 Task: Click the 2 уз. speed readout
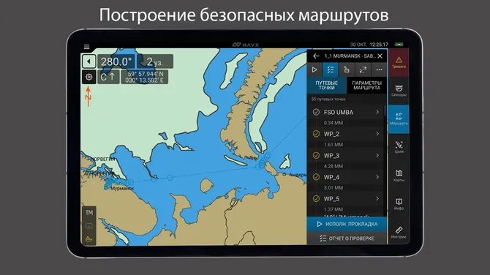pos(155,61)
